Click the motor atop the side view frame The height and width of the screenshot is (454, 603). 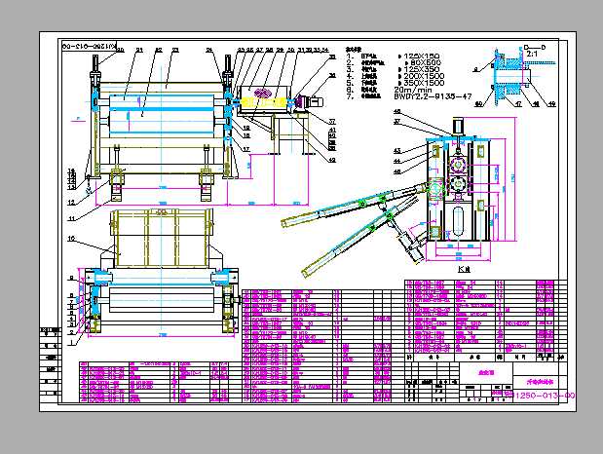[458, 127]
